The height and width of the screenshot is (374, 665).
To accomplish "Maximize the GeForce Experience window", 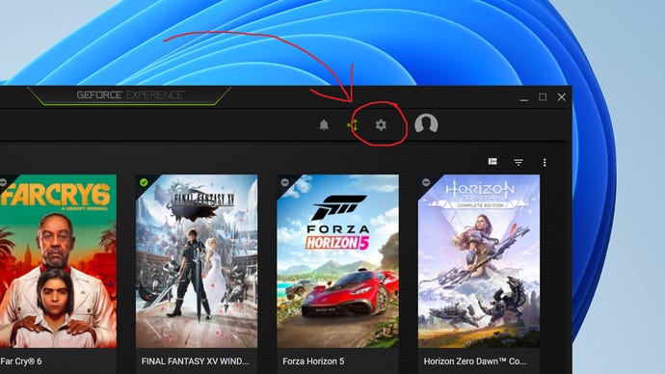I will pyautogui.click(x=543, y=97).
